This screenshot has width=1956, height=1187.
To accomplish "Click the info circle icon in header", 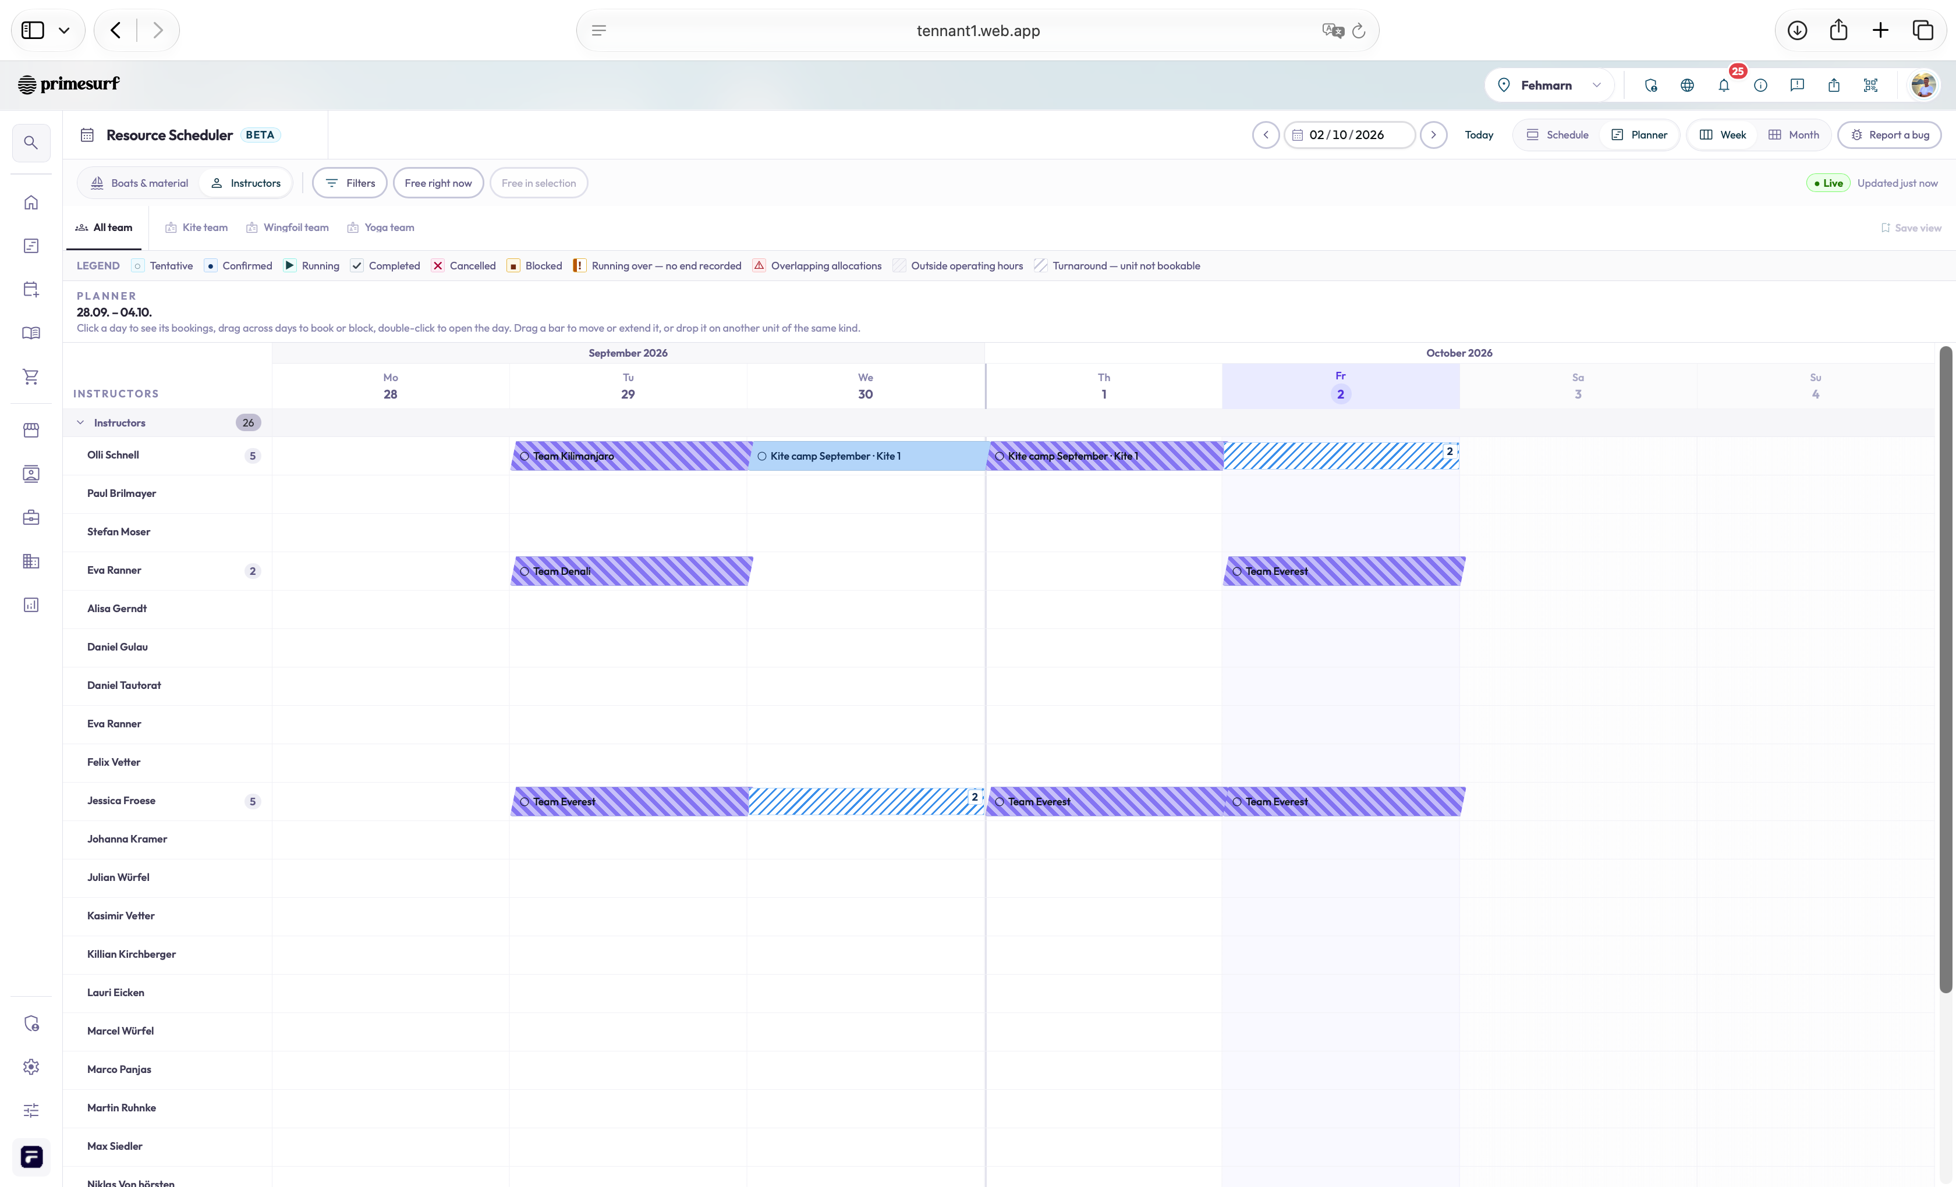I will pyautogui.click(x=1761, y=85).
